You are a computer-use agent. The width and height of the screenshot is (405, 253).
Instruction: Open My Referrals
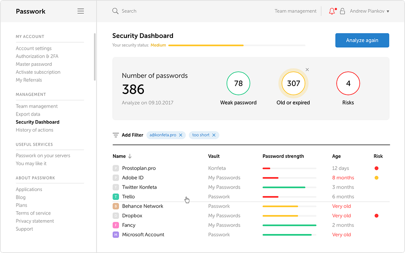29,80
